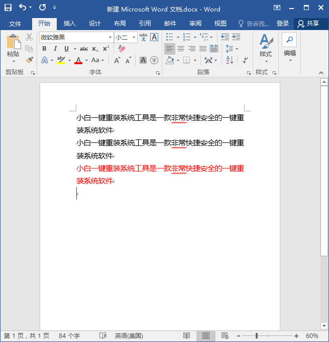Expand the font color dropdown arrow
Image resolution: width=329 pixels, height=342 pixels.
tap(86, 61)
